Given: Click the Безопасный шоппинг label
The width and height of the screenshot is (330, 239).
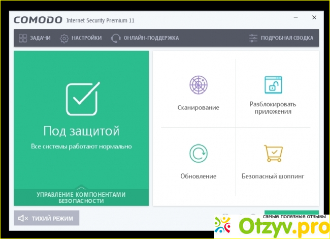Looking at the screenshot, I should [x=273, y=176].
